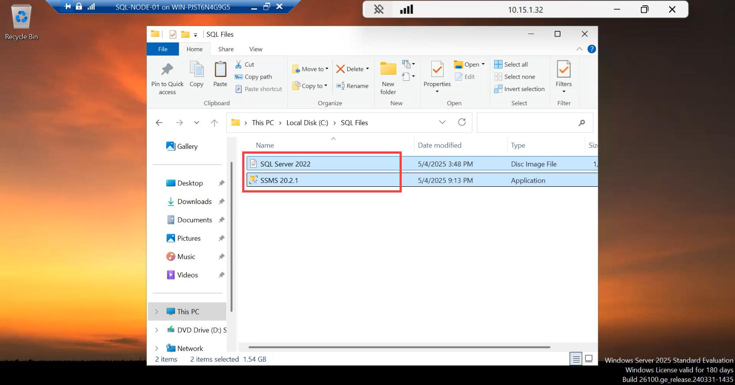
Task: Click the Copy icon in Clipboard group
Action: coord(196,69)
